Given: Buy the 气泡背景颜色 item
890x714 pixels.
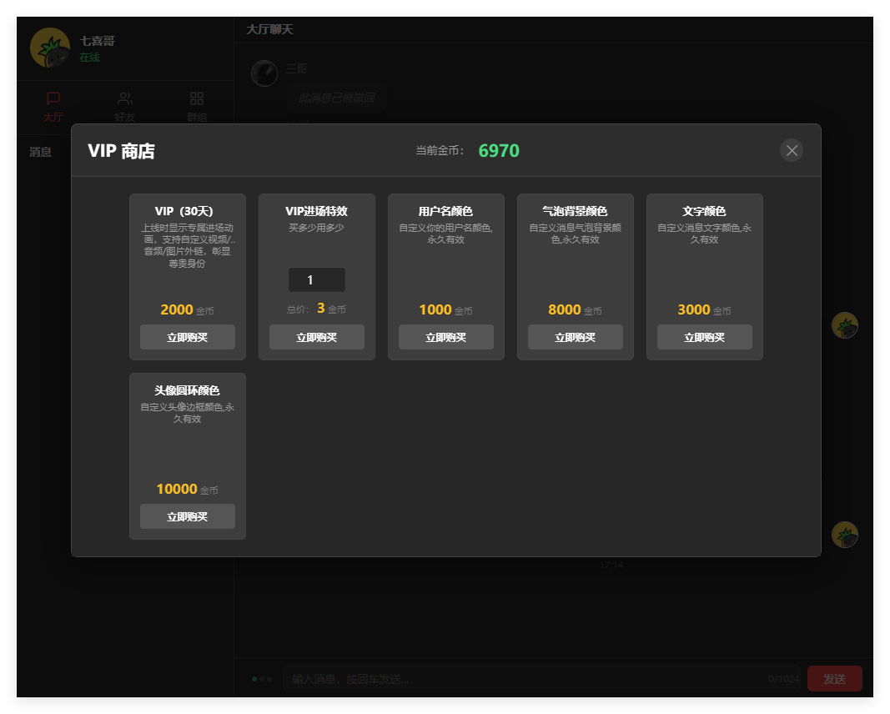Looking at the screenshot, I should 575,337.
